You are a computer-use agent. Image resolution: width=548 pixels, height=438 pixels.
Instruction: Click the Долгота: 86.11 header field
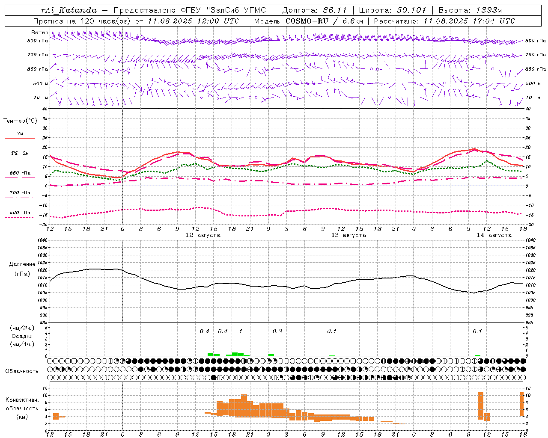point(315,10)
